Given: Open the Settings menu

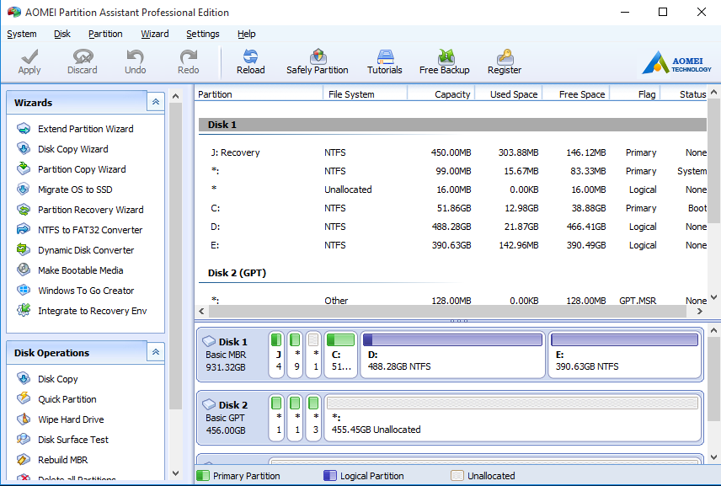Looking at the screenshot, I should coord(202,34).
